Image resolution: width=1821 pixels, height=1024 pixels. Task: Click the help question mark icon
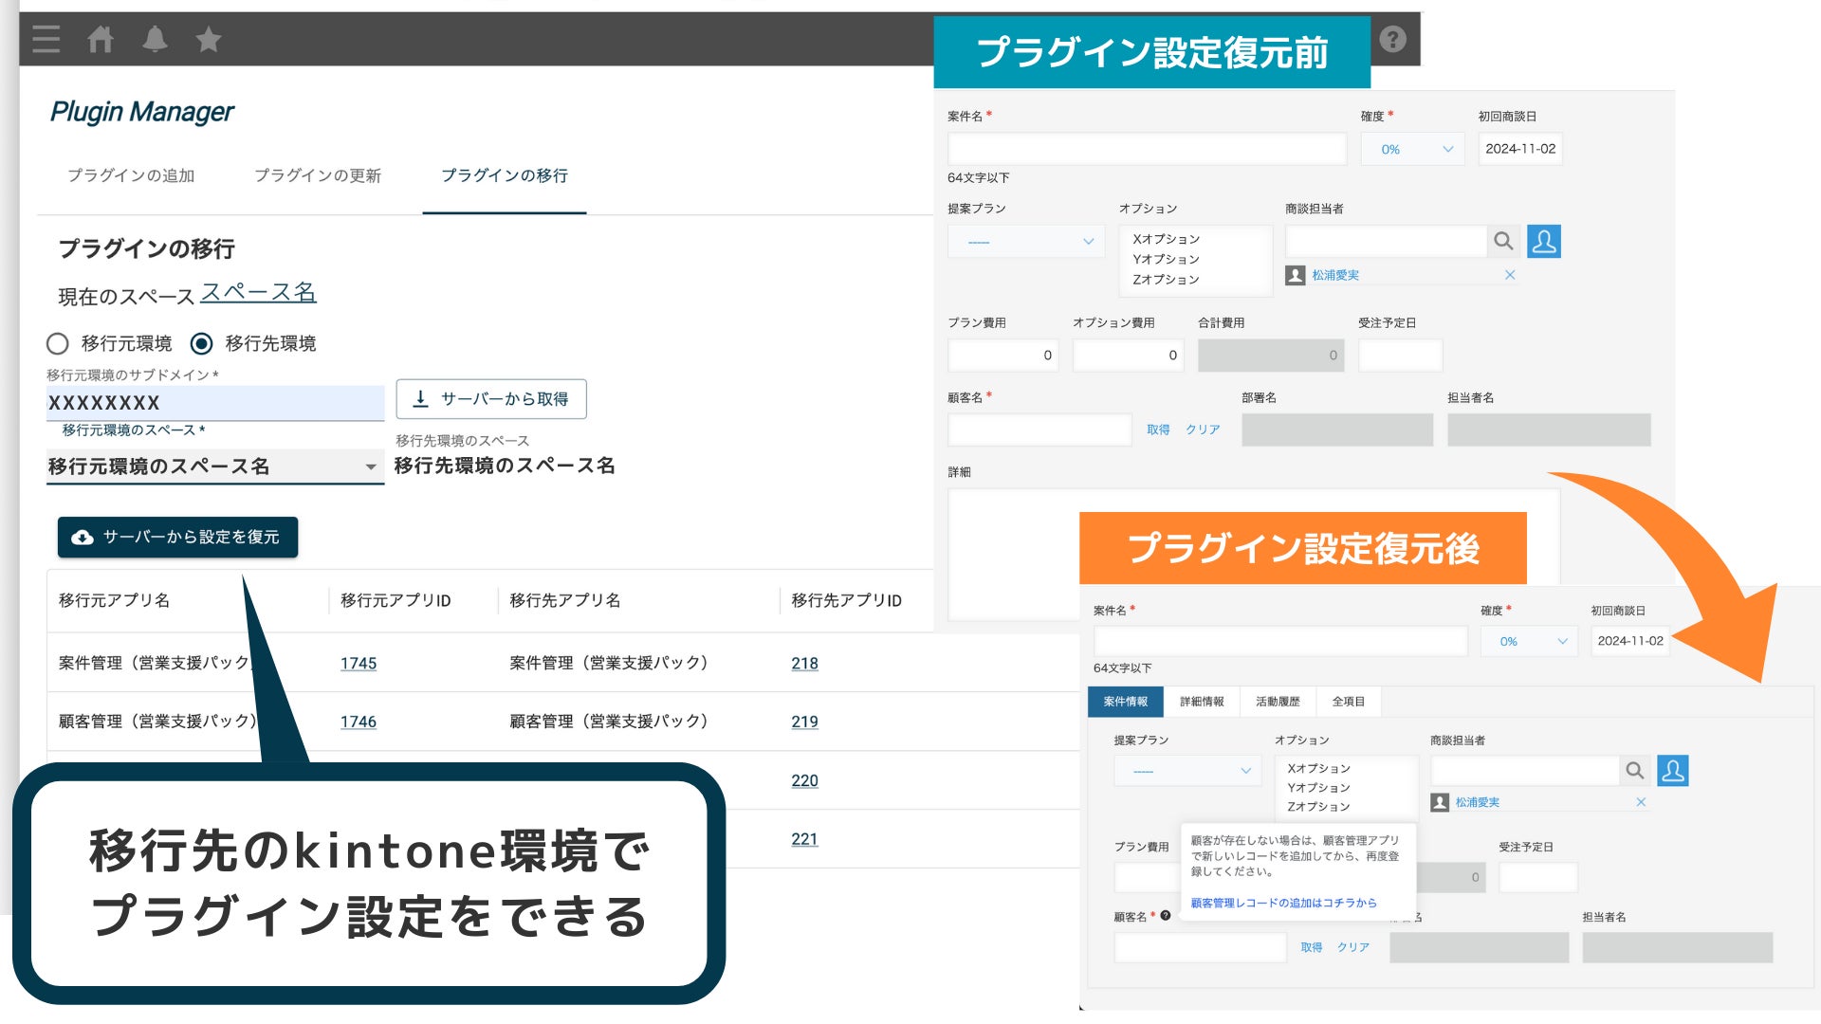[1392, 39]
